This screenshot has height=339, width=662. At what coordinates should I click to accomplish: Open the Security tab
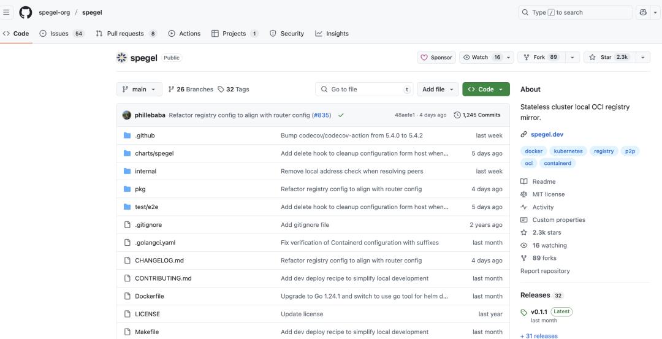click(287, 33)
